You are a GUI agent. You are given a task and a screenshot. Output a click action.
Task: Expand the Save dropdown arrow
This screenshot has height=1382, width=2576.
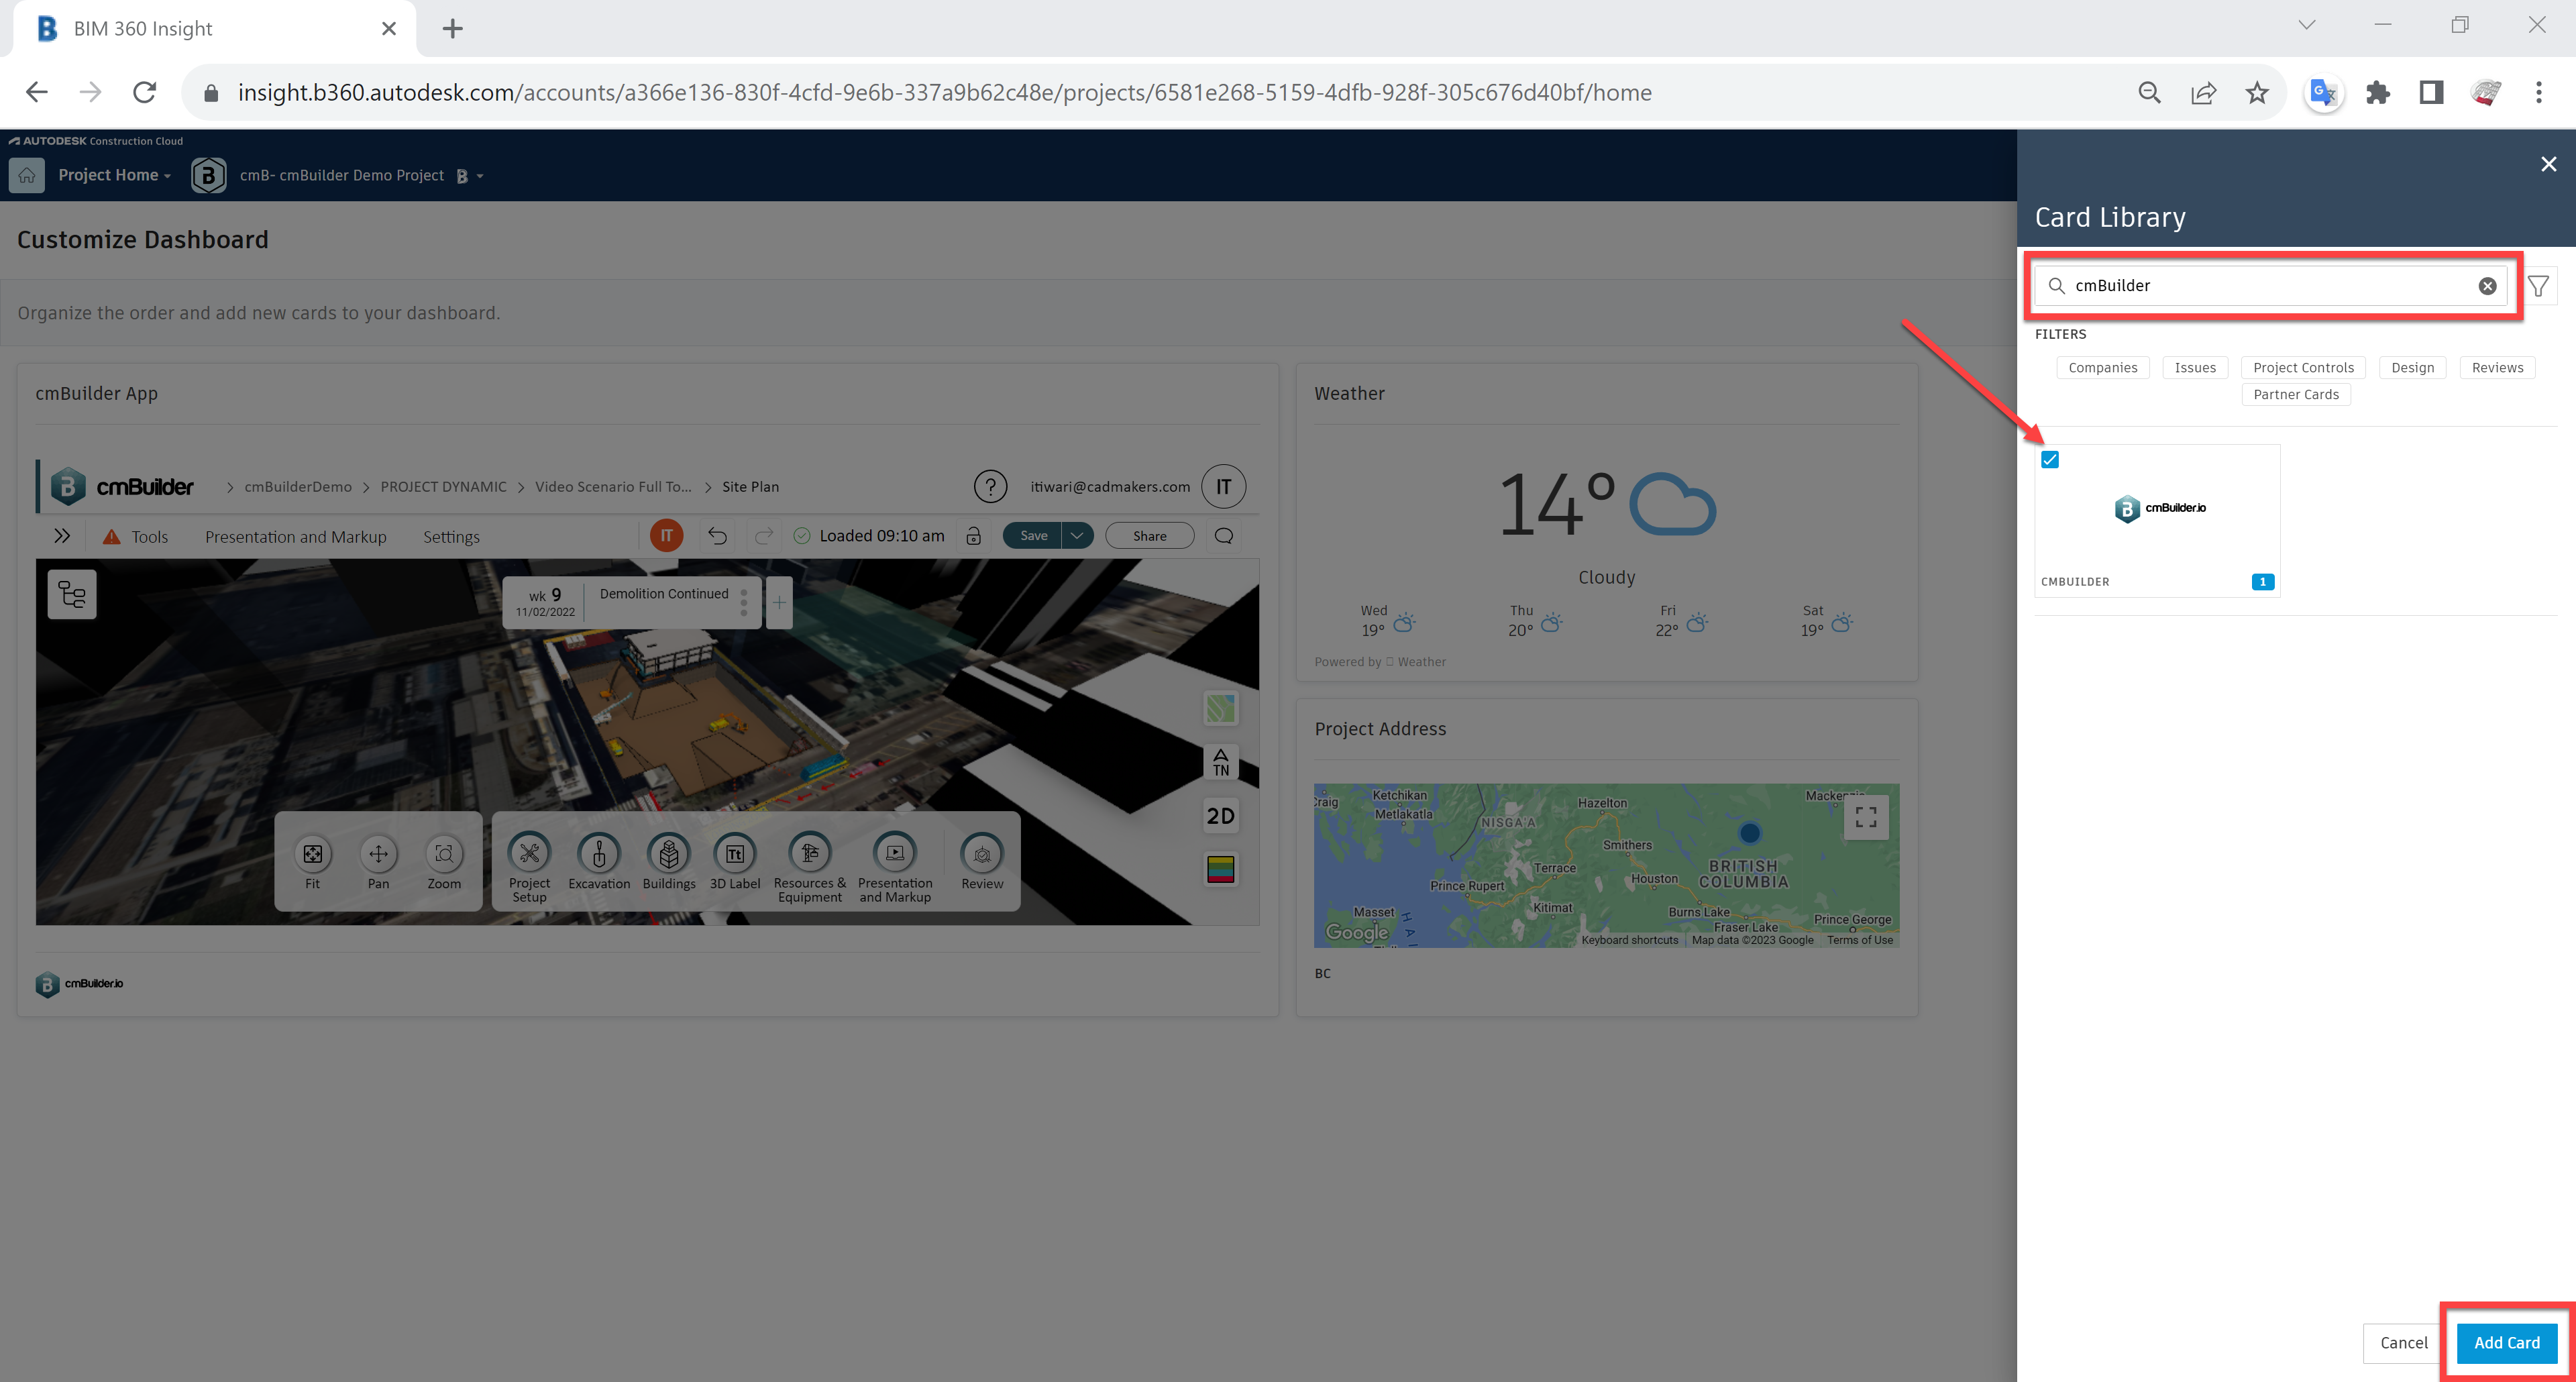[x=1077, y=536]
